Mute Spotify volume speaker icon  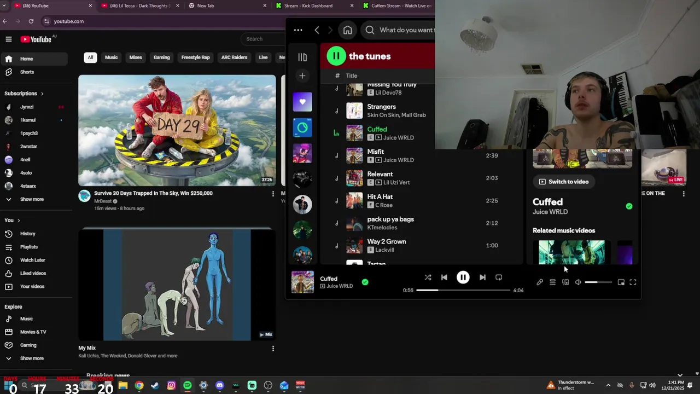pos(578,282)
